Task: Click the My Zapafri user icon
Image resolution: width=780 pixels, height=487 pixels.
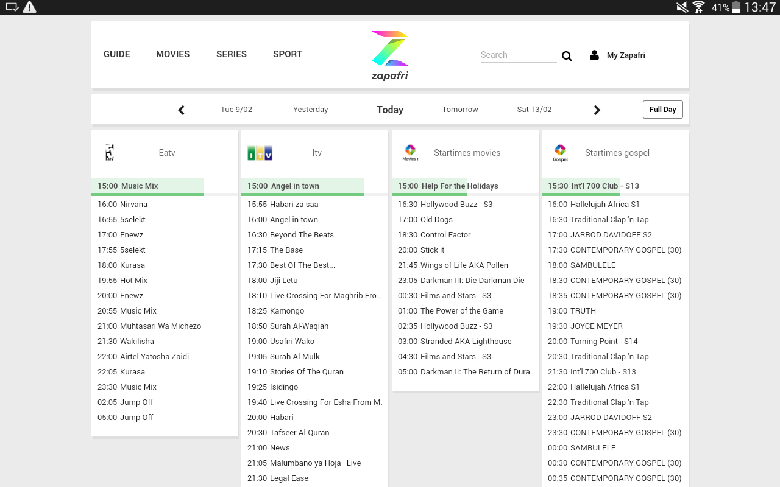Action: 594,55
